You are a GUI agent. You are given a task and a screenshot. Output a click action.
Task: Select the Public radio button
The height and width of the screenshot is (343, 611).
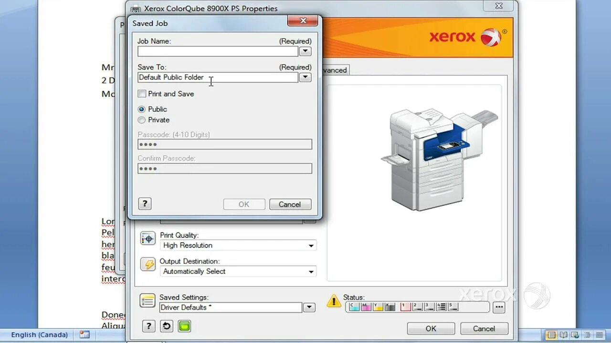point(141,109)
